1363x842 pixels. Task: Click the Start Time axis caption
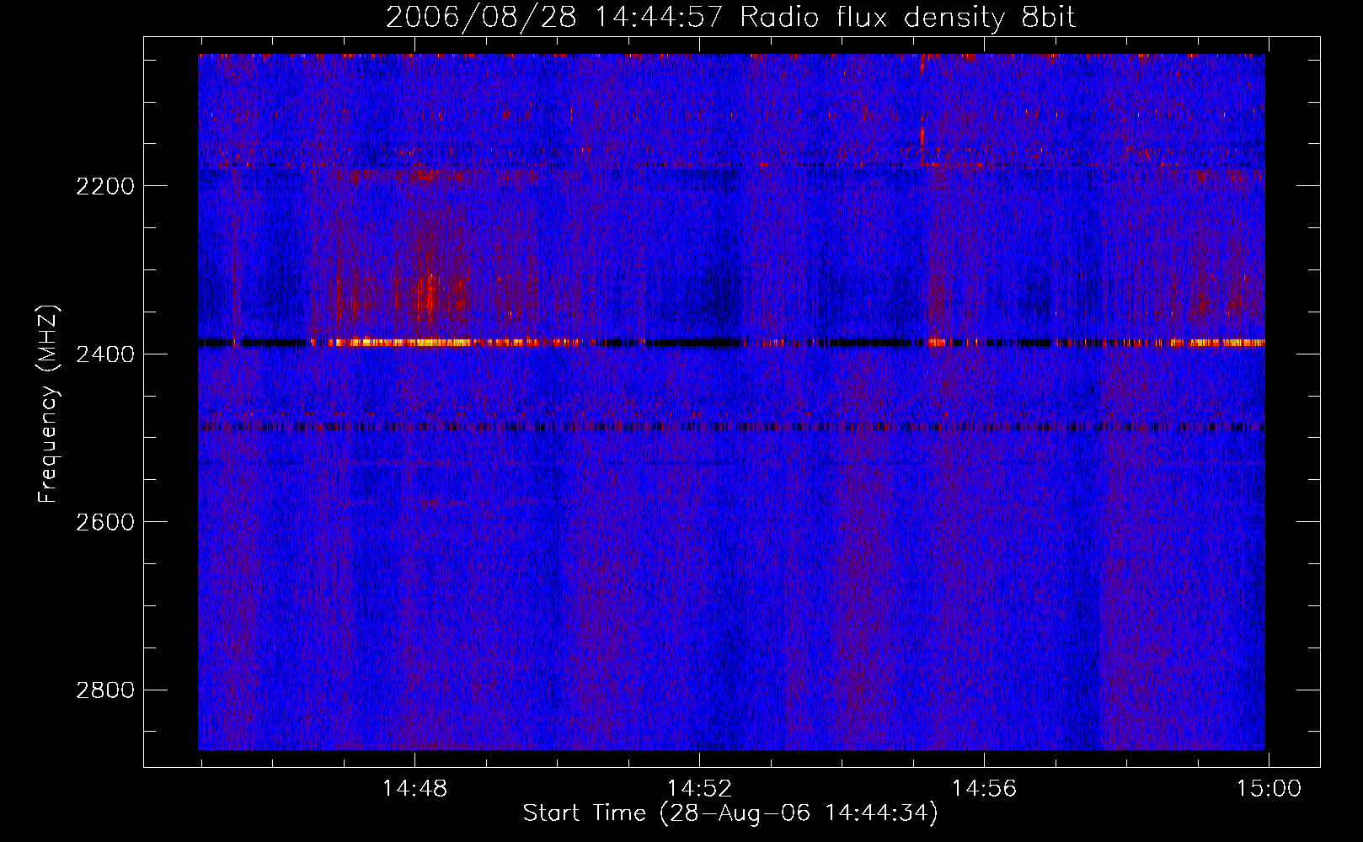[730, 813]
